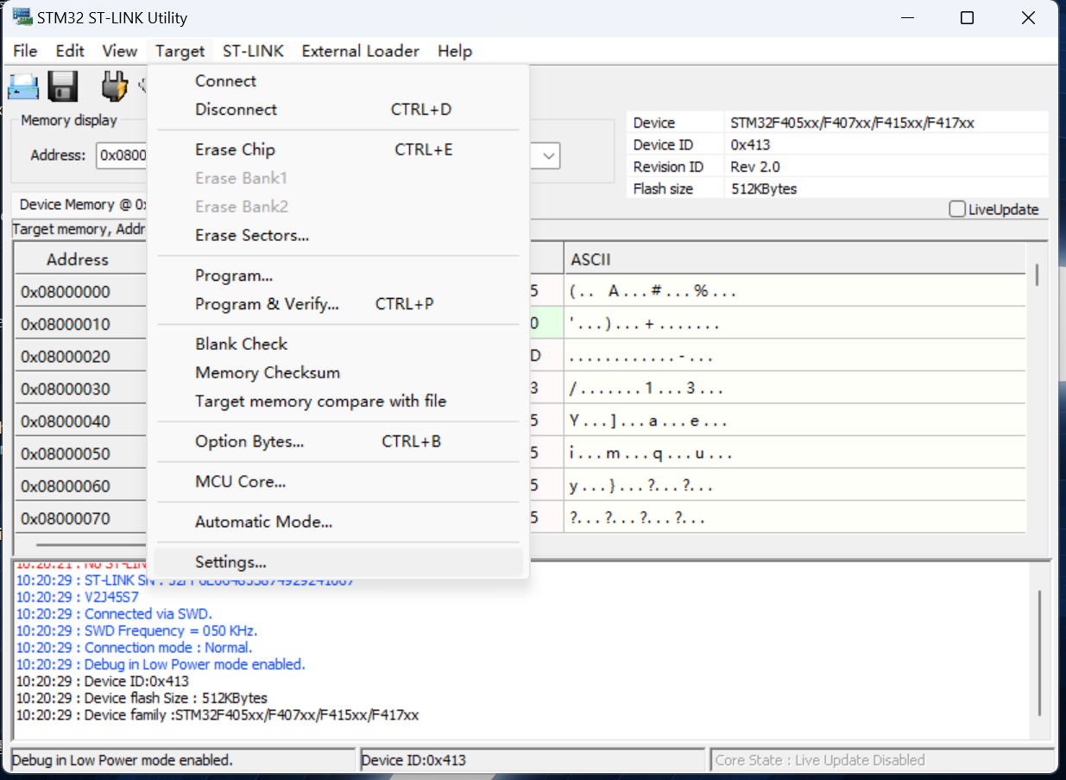Viewport: 1066px width, 780px height.
Task: Open Settings... from the Target menu
Action: coord(338,562)
